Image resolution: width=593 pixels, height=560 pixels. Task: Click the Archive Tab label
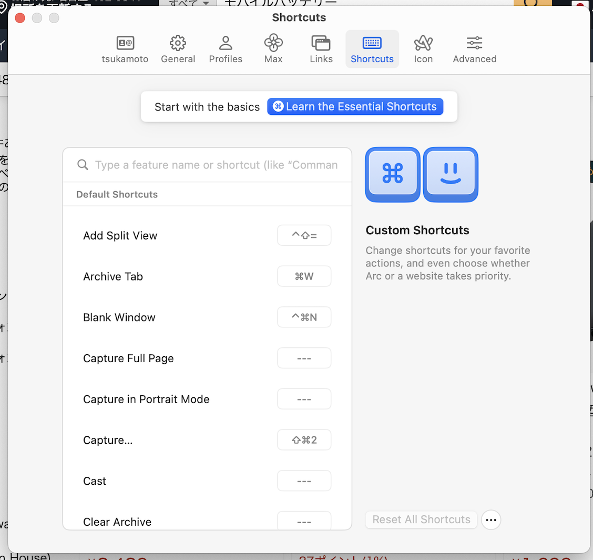(x=113, y=276)
